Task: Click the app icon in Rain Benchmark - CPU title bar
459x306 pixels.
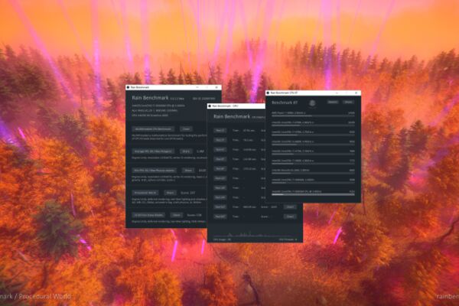Action: pyautogui.click(x=210, y=106)
